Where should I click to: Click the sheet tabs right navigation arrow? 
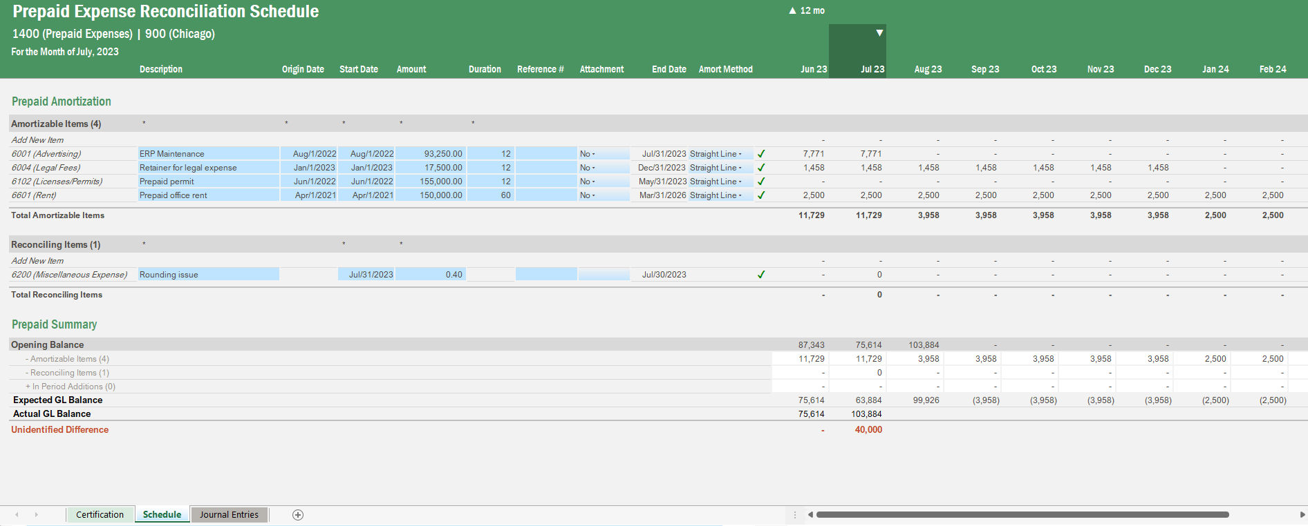pos(37,515)
